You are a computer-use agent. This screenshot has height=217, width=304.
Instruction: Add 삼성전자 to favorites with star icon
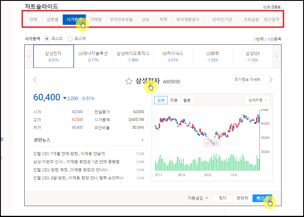point(129,81)
